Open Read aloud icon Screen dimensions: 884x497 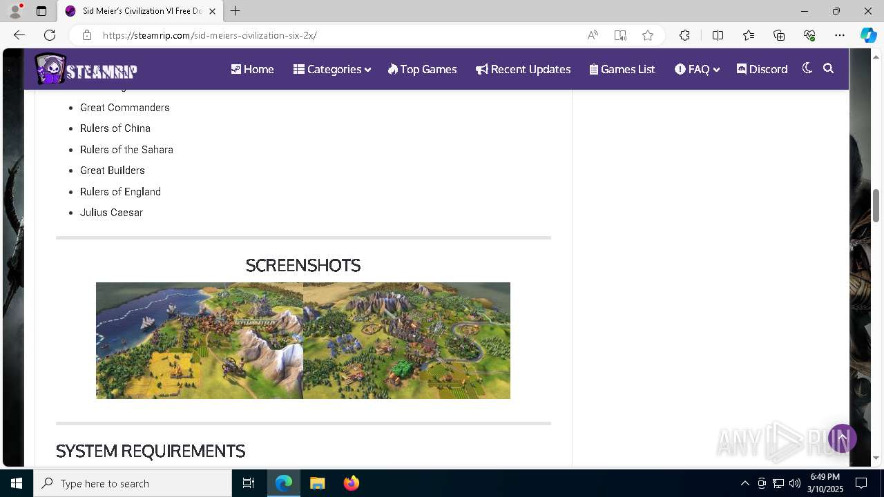pos(593,35)
